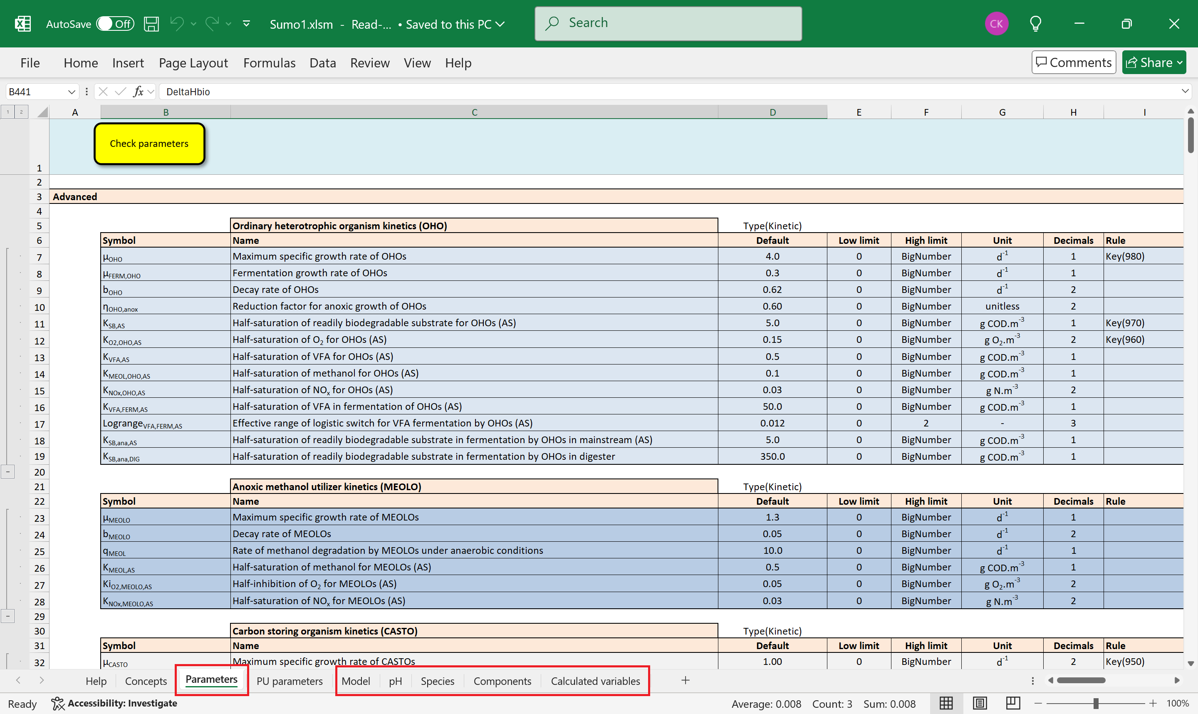
Task: Open the File menu
Action: coord(30,62)
